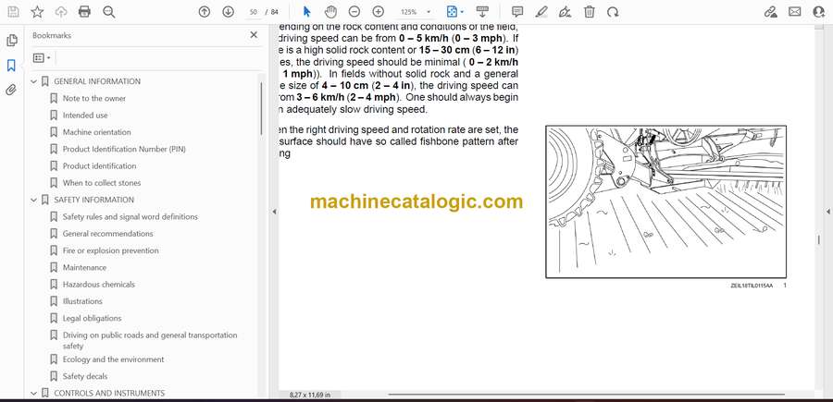The height and width of the screenshot is (402, 833).
Task: Activate the Hand pan tool
Action: (x=330, y=12)
